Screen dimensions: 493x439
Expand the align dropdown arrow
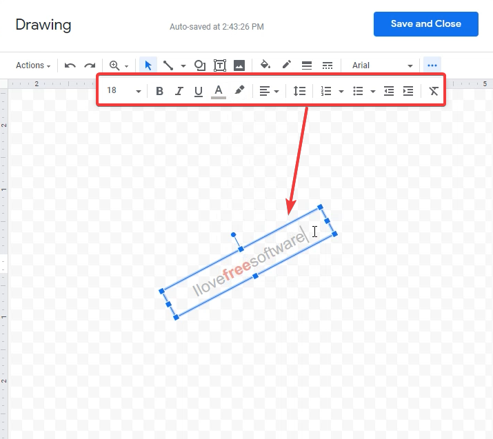pyautogui.click(x=276, y=92)
